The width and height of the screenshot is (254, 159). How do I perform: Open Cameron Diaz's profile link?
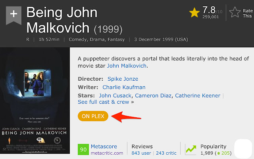(x=153, y=95)
